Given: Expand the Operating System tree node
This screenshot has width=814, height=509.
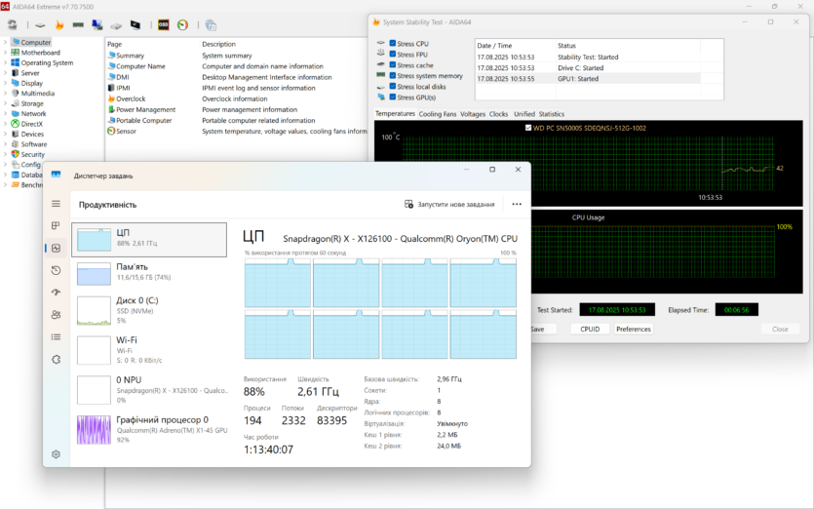Looking at the screenshot, I should (5, 62).
